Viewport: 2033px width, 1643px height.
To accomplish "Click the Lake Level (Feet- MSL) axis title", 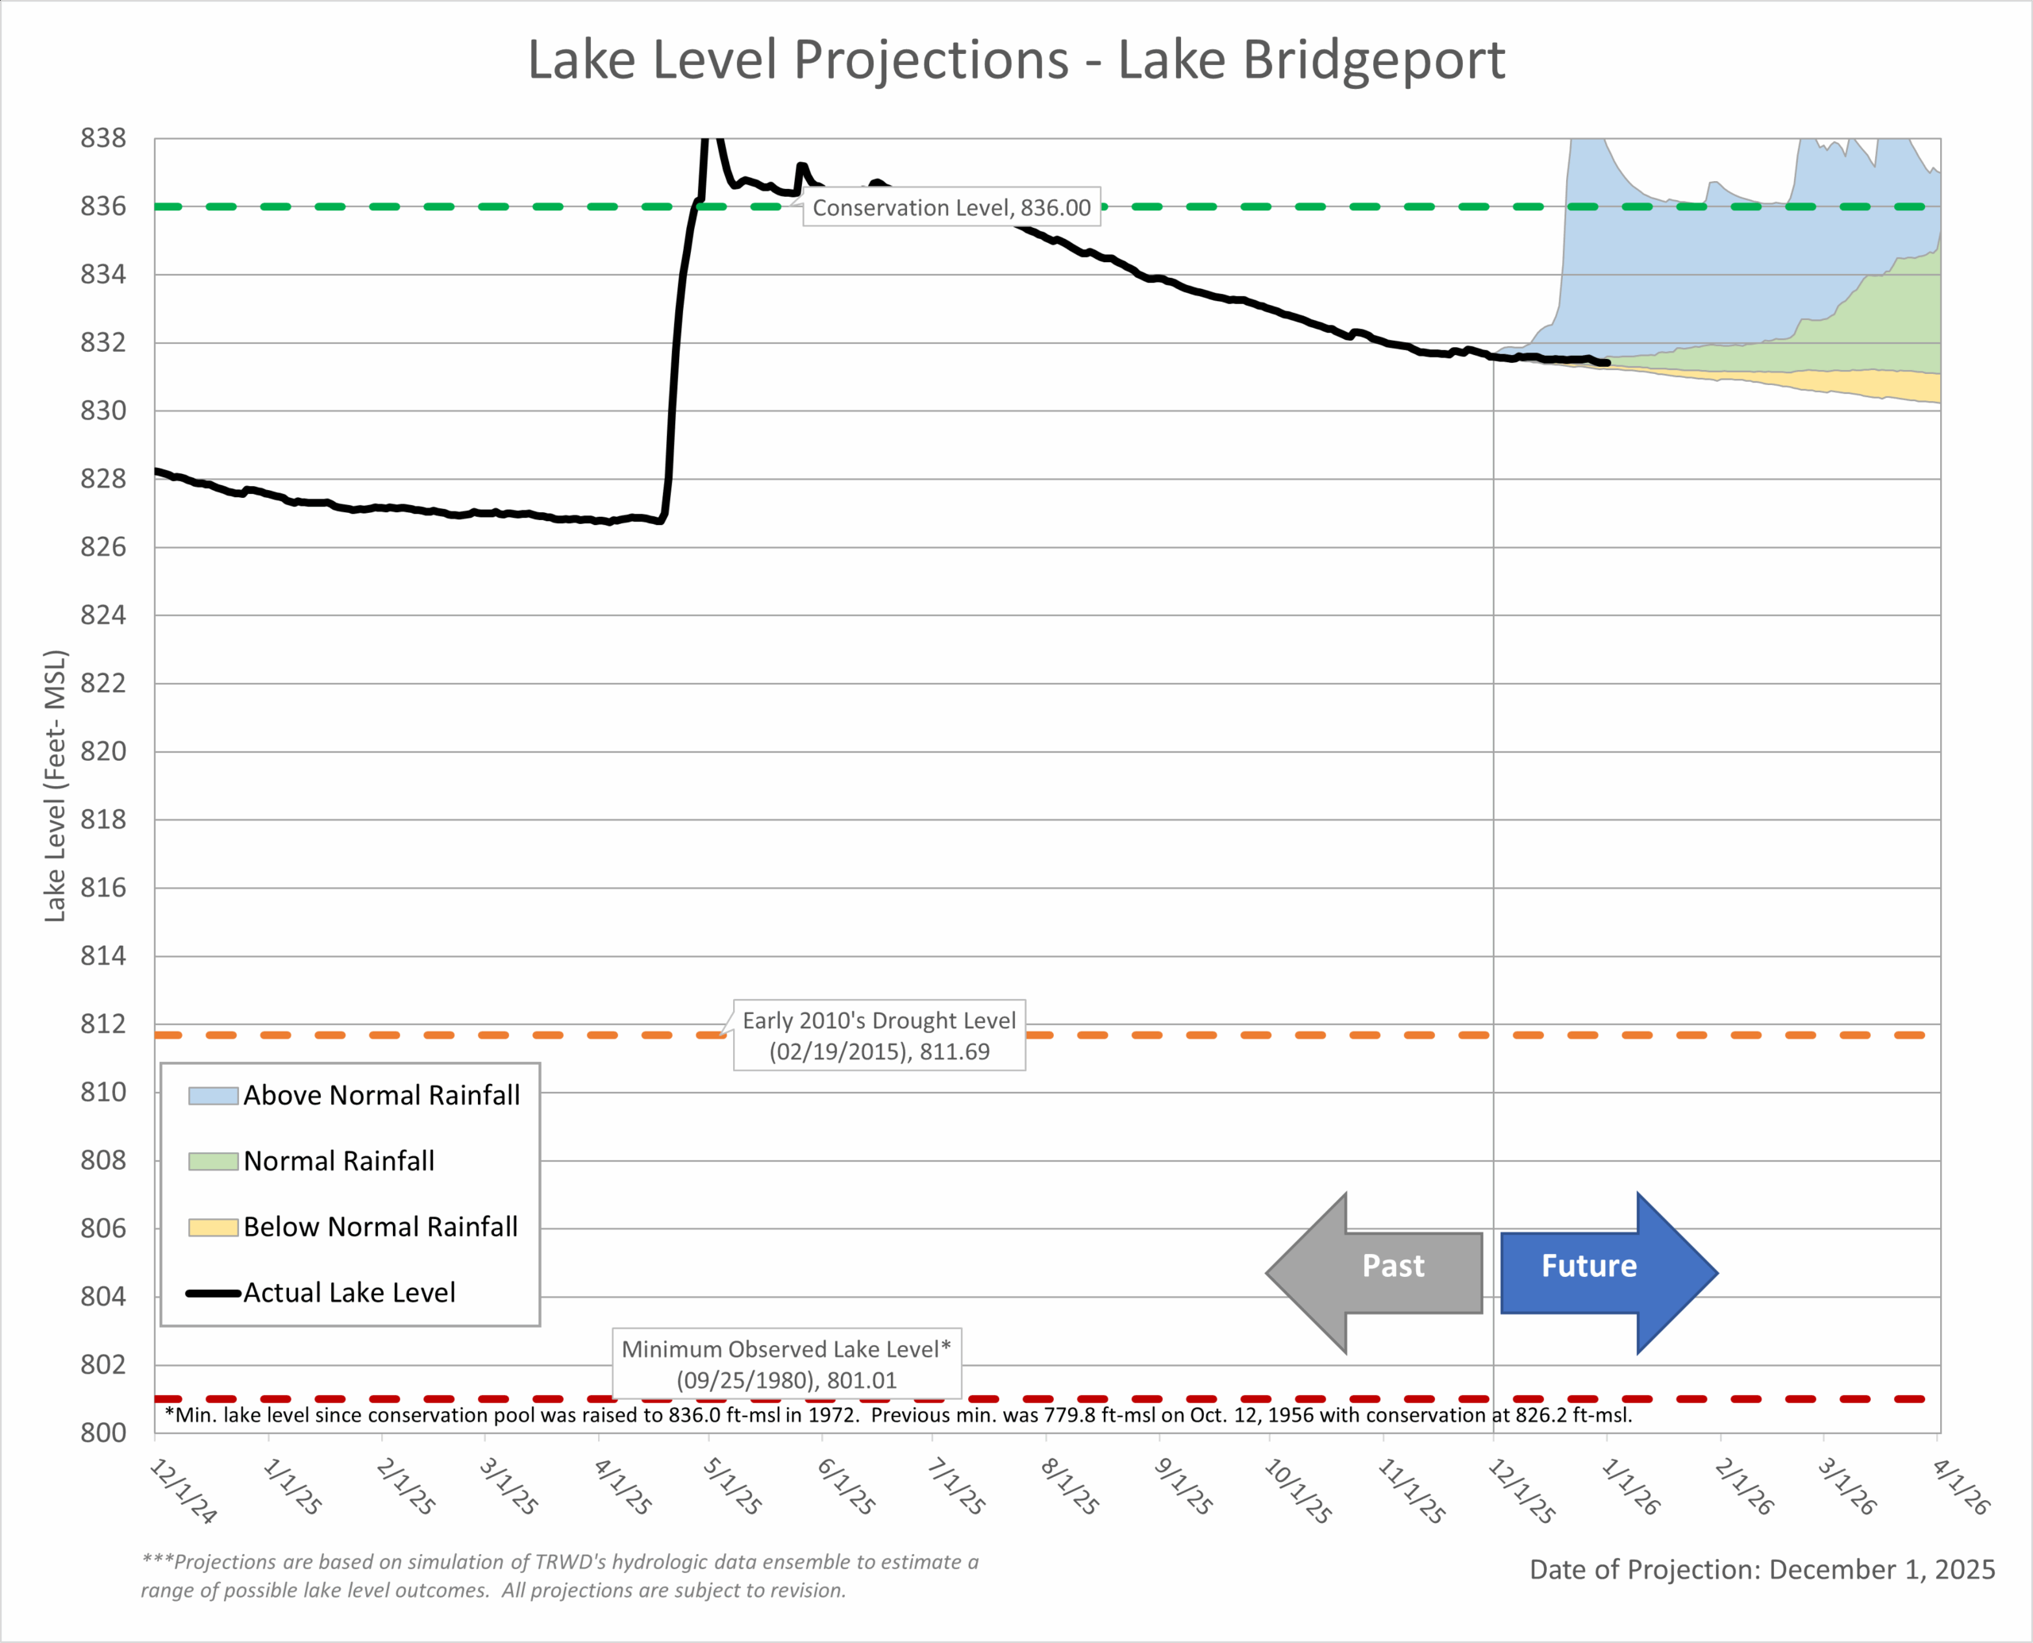I will pos(56,785).
